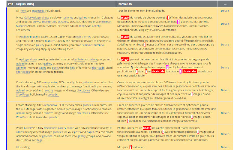Click translation "Masquer l'évaluation"
Image resolution: width=240 pixels, height=150 pixels.
(x=131, y=147)
